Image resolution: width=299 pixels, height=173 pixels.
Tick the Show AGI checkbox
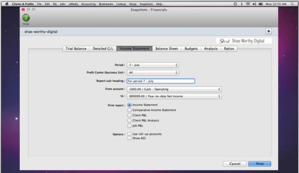[x=129, y=138]
